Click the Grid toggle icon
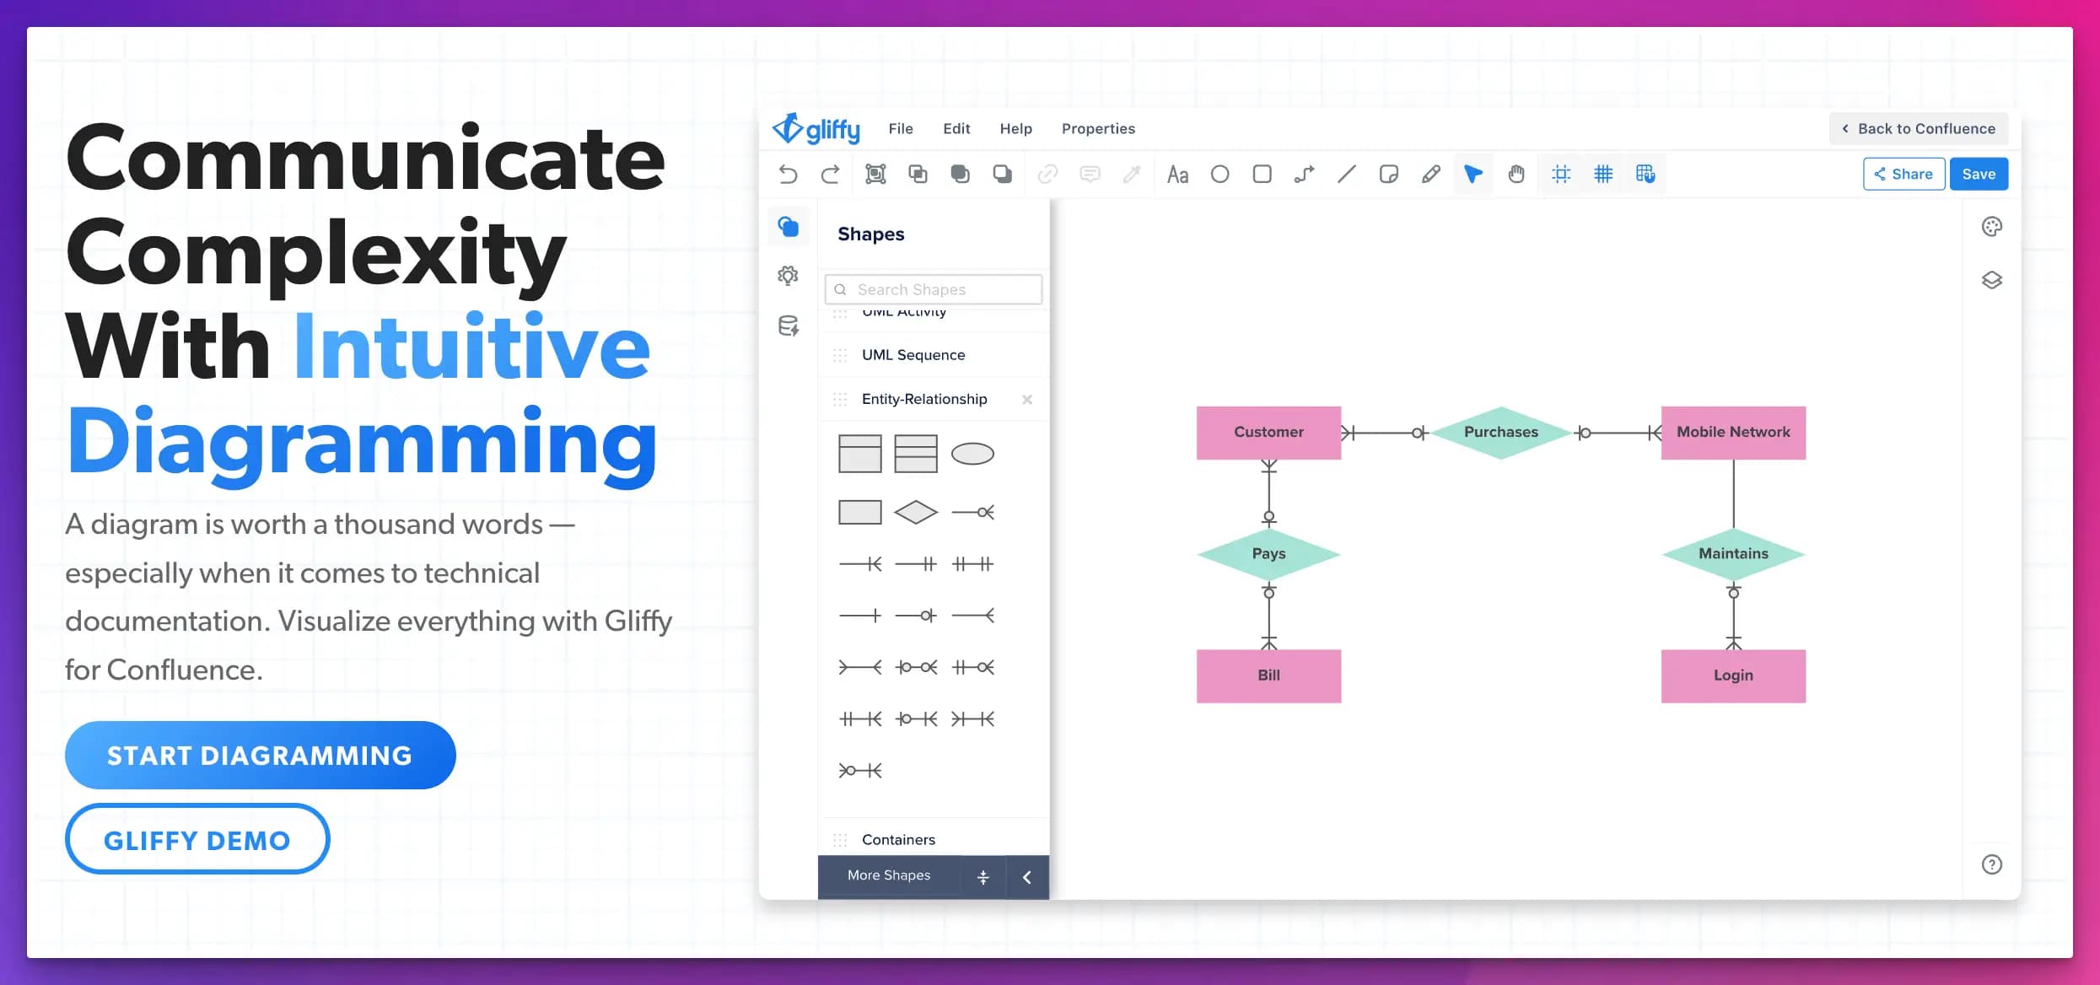The image size is (2100, 985). pos(1603,173)
